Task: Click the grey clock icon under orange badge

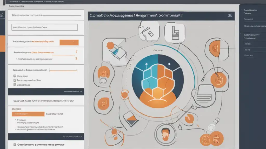Action: click(x=103, y=81)
